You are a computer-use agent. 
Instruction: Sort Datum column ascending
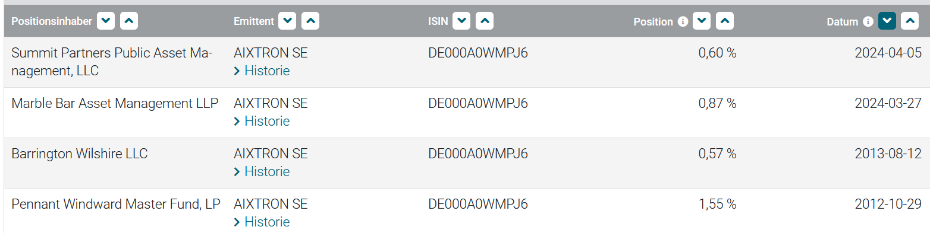tap(910, 21)
